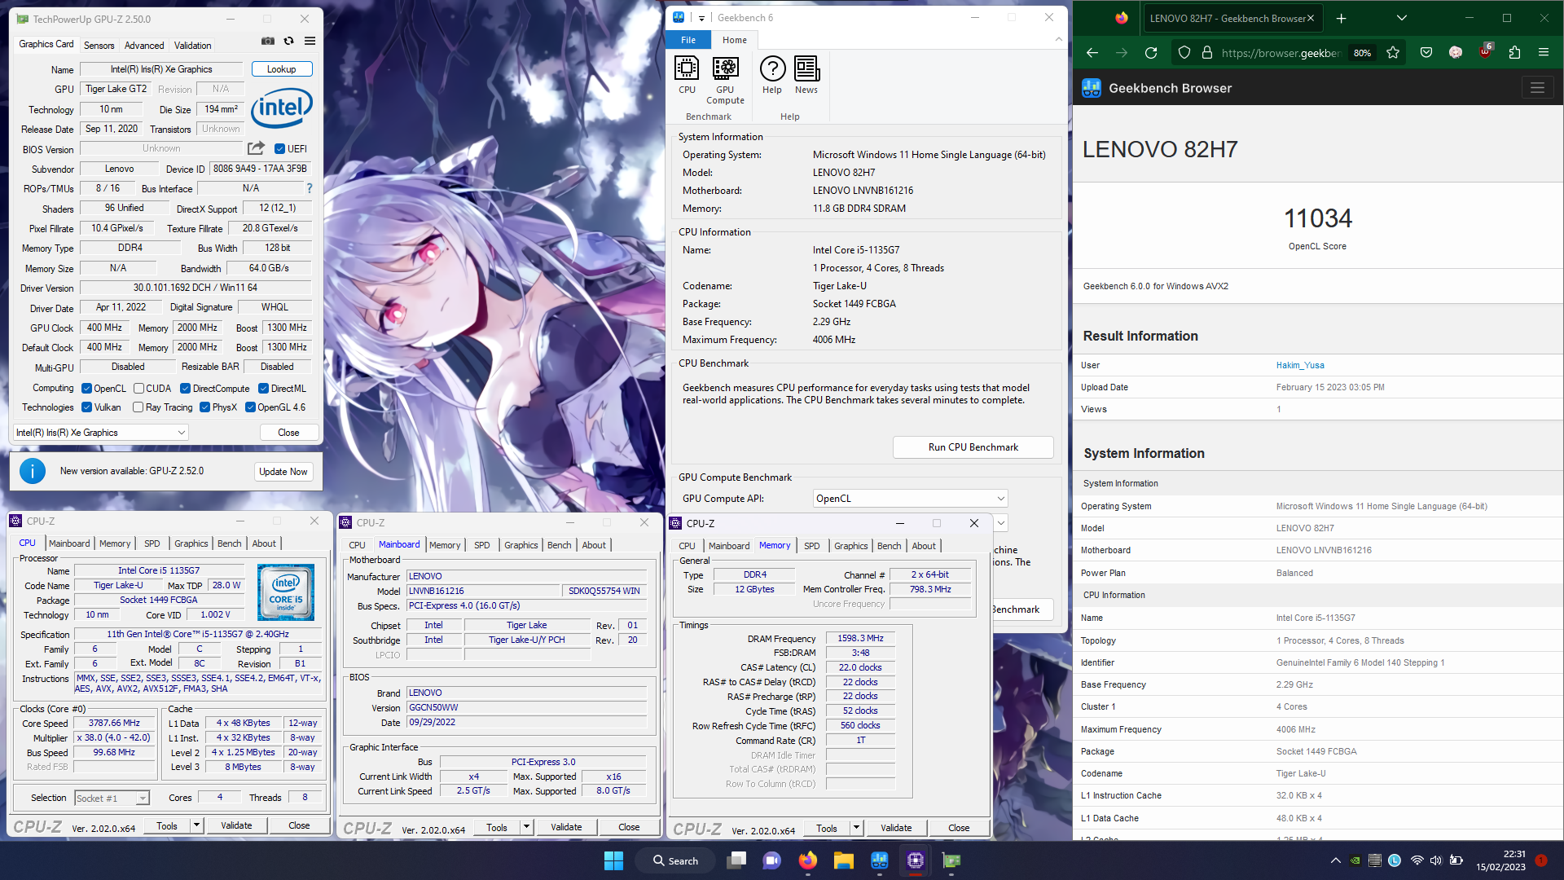Open Firefox Pocket icon
The height and width of the screenshot is (880, 1564).
1426,53
